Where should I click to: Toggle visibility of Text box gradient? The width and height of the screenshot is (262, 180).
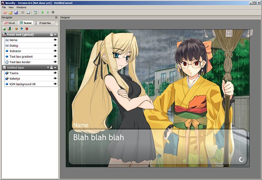coord(55,56)
